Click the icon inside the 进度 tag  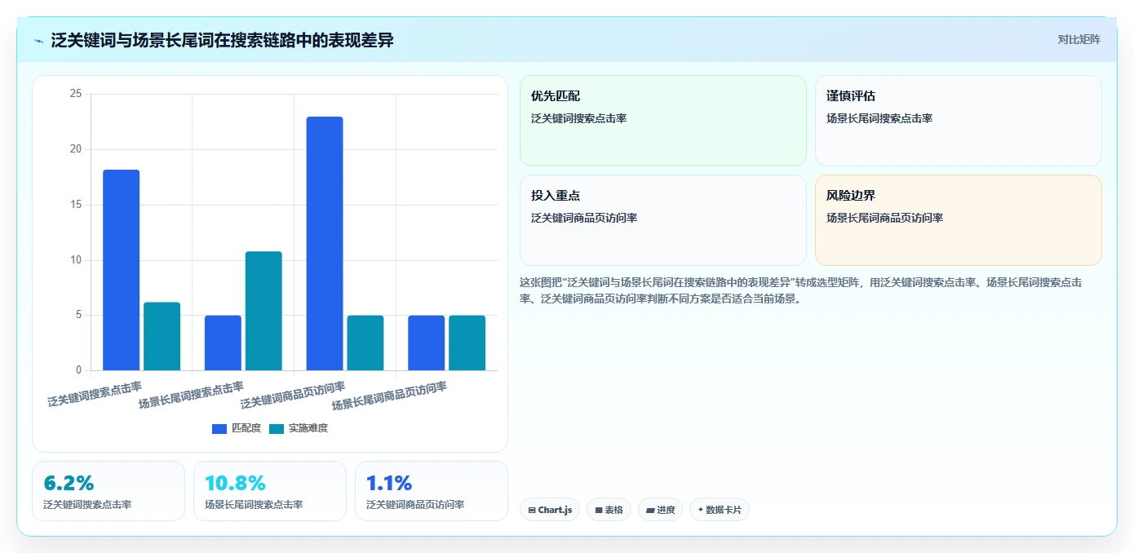pyautogui.click(x=650, y=510)
